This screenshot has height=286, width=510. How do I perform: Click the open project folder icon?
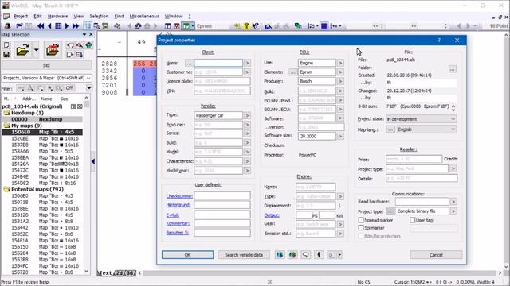point(22,50)
